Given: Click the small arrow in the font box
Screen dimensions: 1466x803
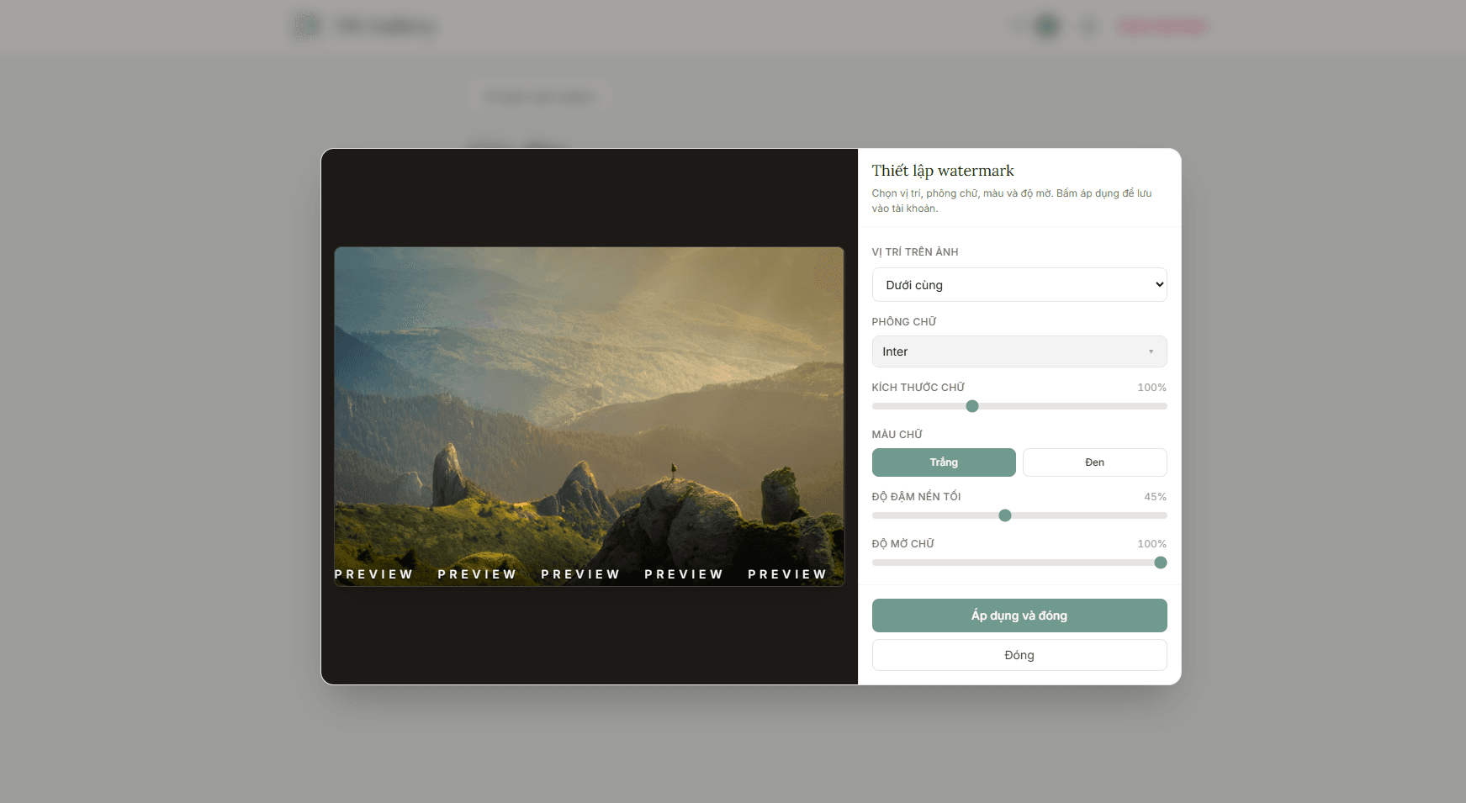Looking at the screenshot, I should pyautogui.click(x=1151, y=351).
